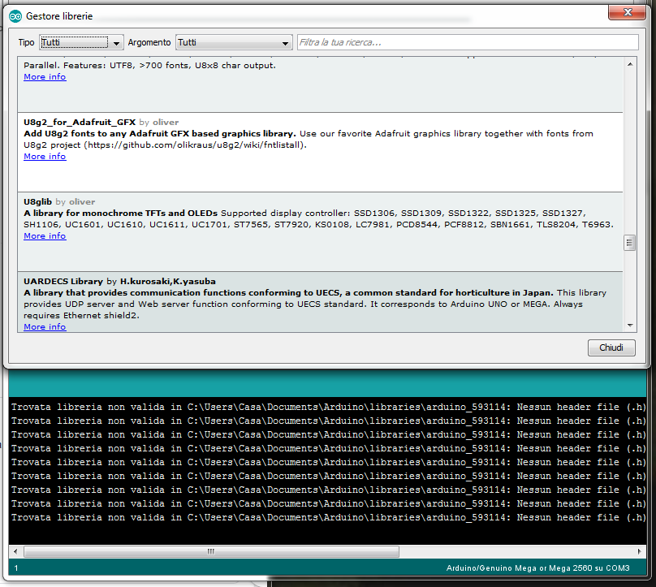Open the Argomento dropdown
This screenshot has width=656, height=587.
pos(234,42)
